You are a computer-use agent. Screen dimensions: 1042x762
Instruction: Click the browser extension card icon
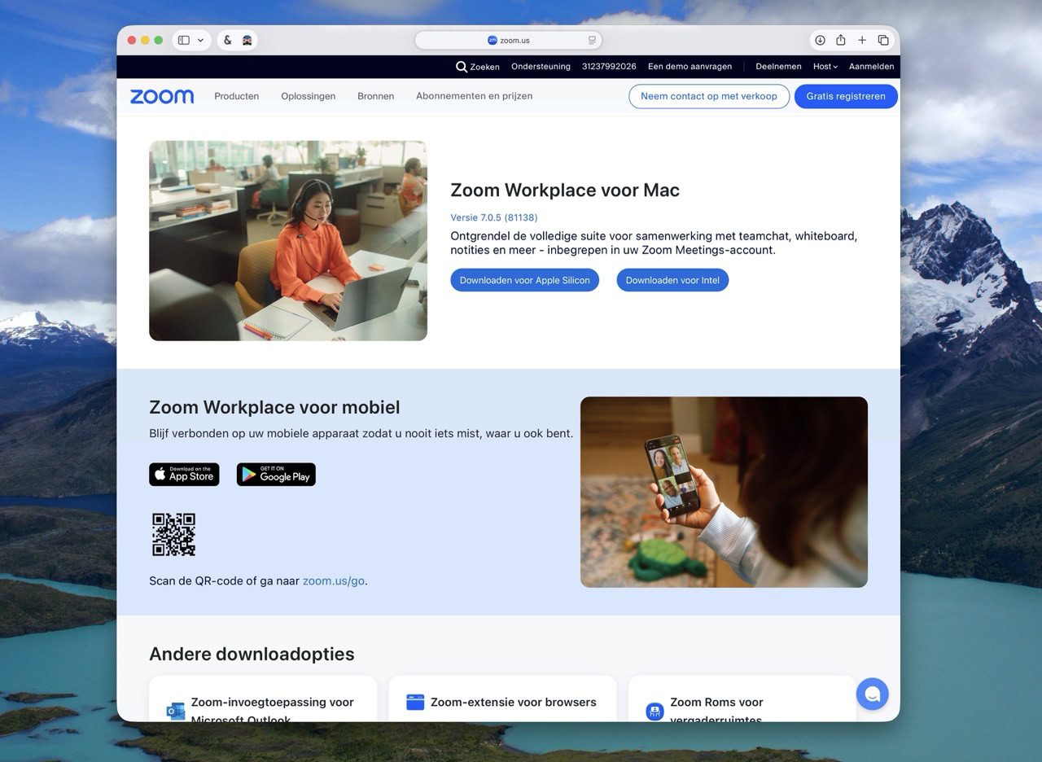pyautogui.click(x=415, y=702)
